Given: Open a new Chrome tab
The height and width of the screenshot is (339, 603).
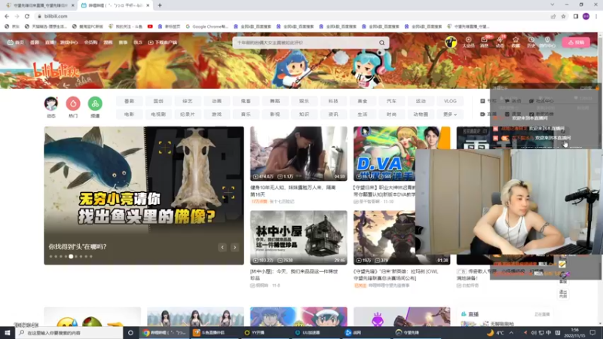Looking at the screenshot, I should [160, 5].
